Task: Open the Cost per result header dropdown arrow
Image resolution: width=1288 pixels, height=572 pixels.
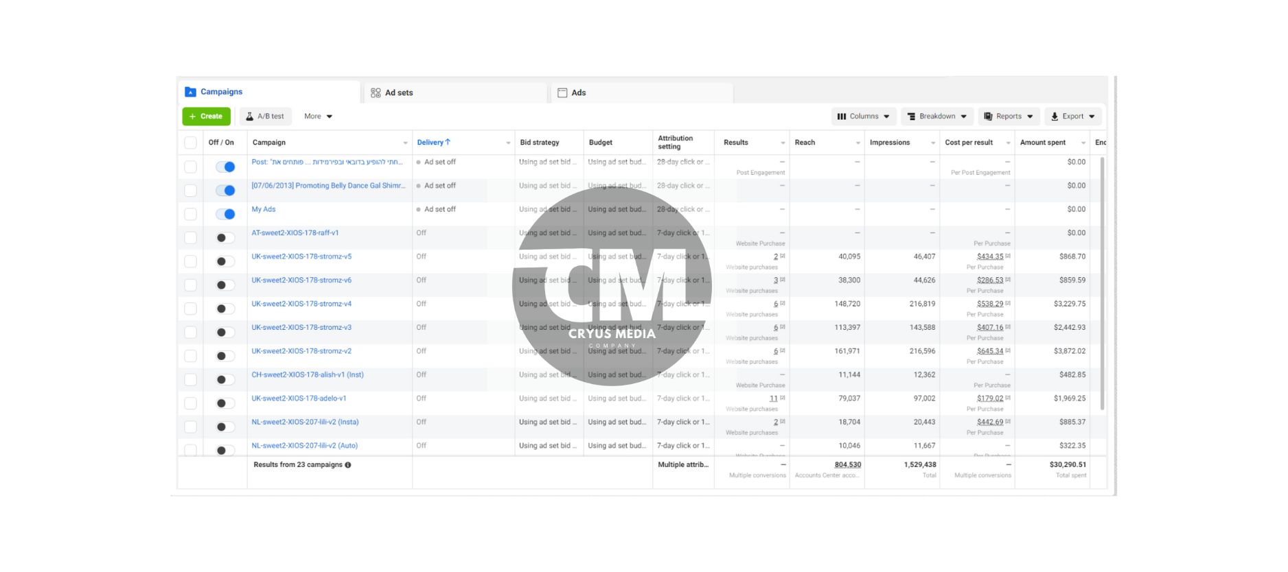Action: (1008, 143)
